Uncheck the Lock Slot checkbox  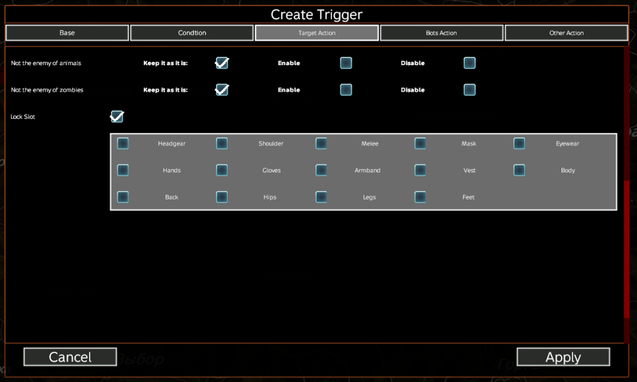117,117
